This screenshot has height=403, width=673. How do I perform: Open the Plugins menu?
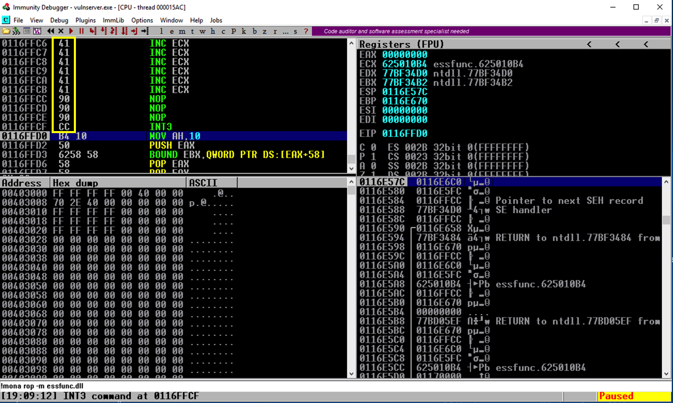pos(86,20)
